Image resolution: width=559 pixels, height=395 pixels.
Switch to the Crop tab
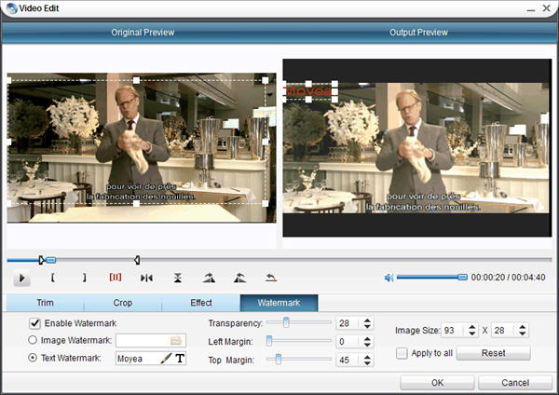[123, 303]
